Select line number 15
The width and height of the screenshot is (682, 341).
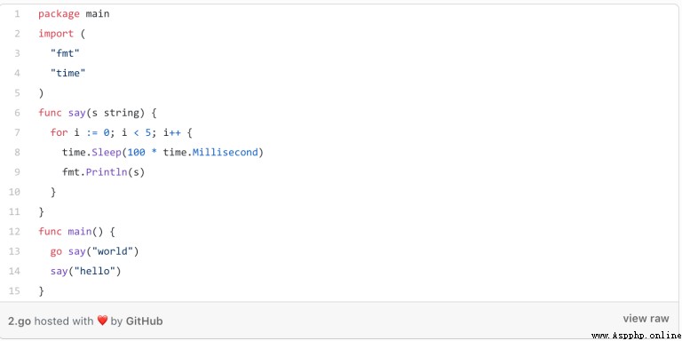(x=14, y=290)
